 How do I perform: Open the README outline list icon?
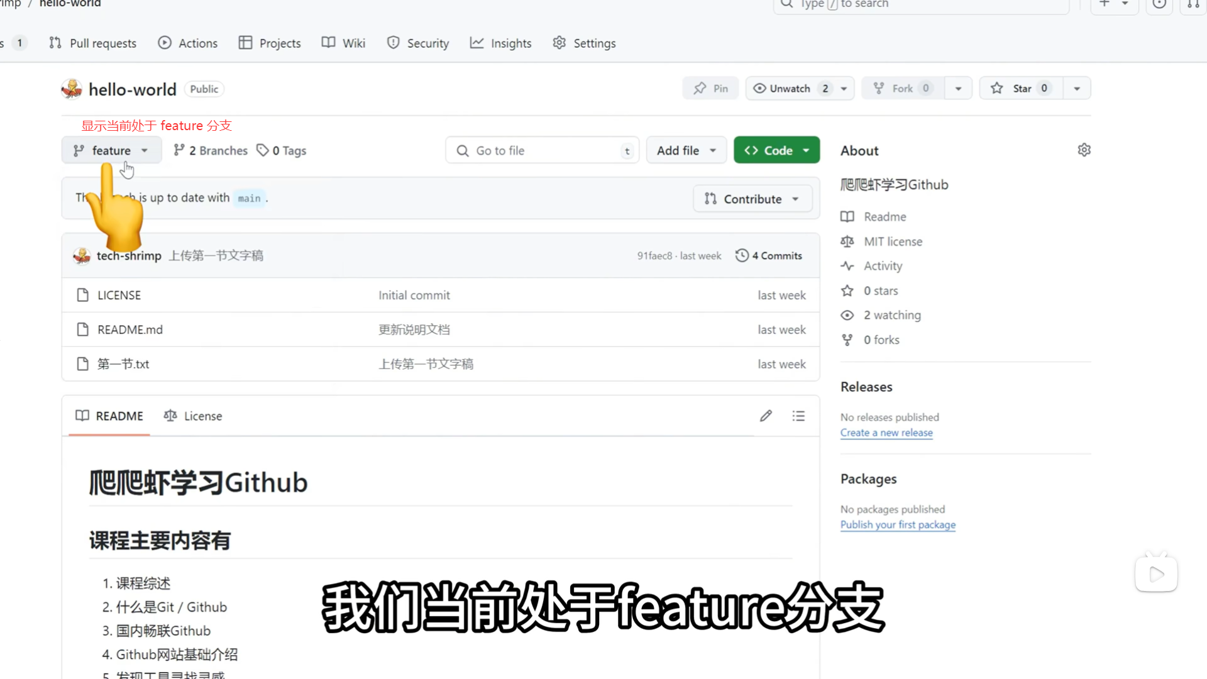(798, 416)
